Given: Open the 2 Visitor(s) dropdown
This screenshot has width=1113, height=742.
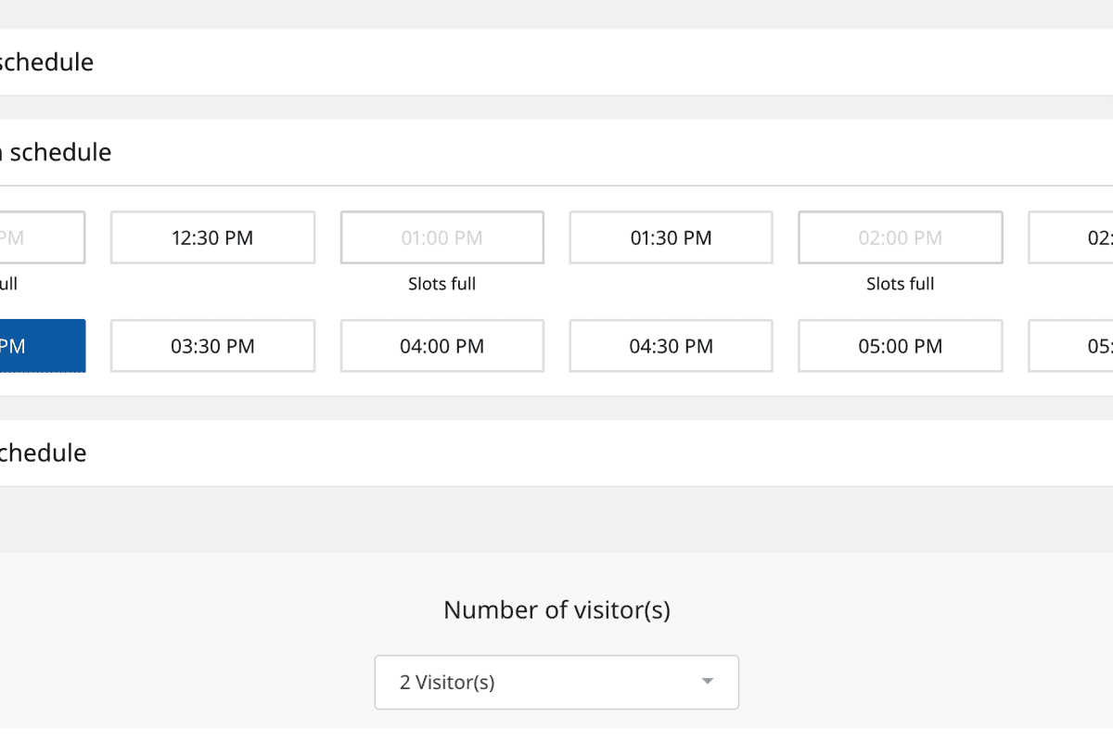Looking at the screenshot, I should click(556, 683).
